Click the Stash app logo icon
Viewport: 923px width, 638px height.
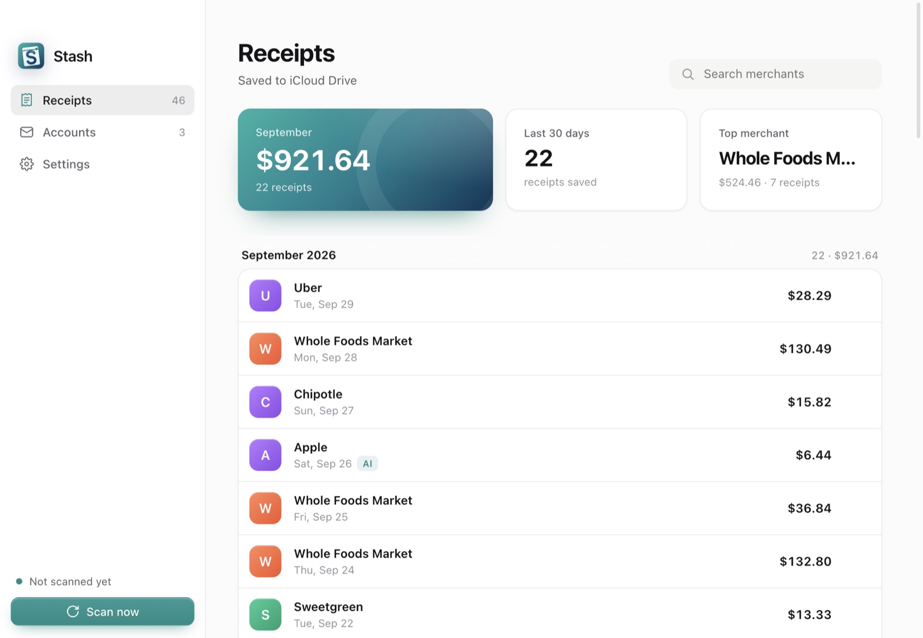(31, 56)
